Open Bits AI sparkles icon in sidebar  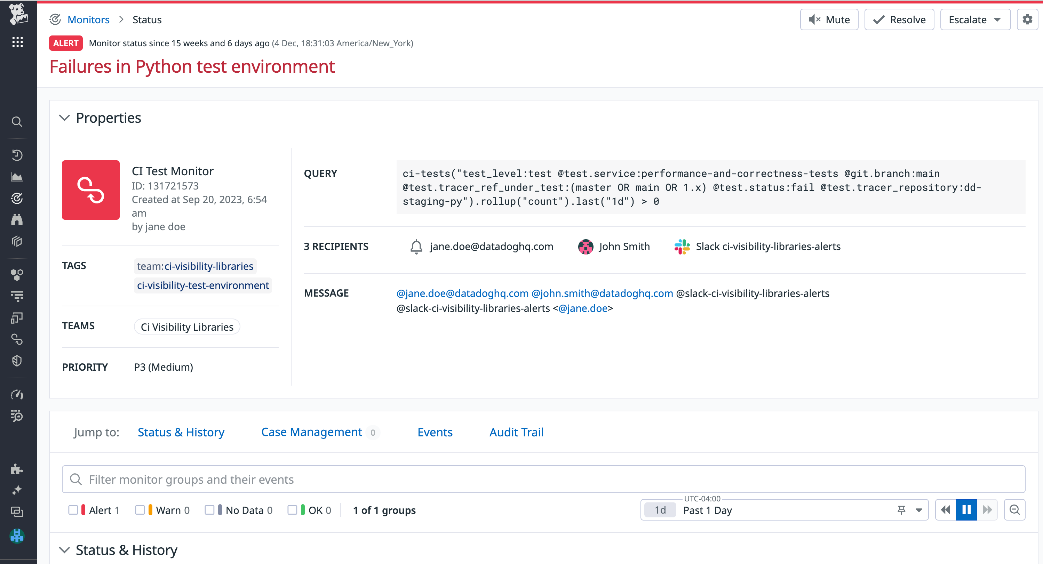pos(17,490)
